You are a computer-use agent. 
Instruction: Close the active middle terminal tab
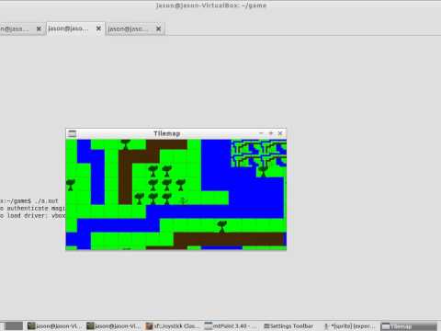point(98,29)
